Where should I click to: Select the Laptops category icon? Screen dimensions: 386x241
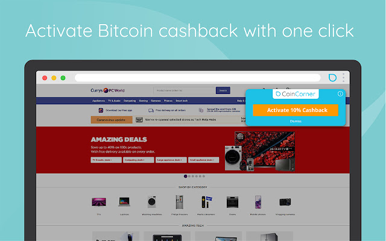coord(124,202)
